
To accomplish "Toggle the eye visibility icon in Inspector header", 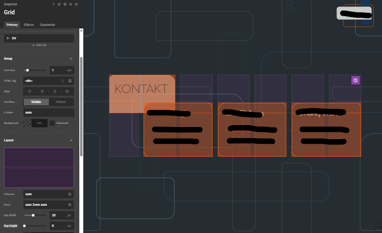I will pos(71,4).
